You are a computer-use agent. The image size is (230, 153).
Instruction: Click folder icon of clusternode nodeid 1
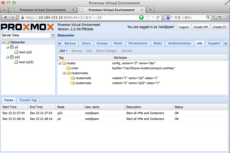72,78
